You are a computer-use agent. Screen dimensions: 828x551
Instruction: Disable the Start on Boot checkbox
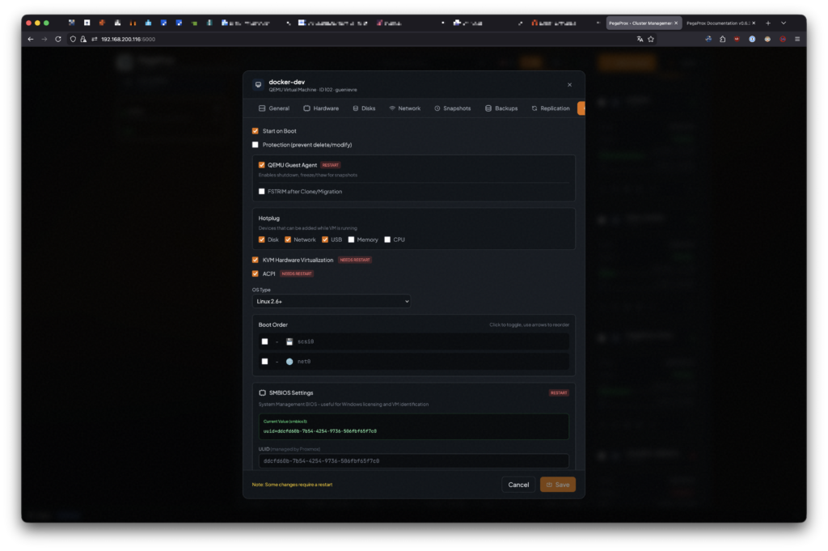click(x=256, y=131)
